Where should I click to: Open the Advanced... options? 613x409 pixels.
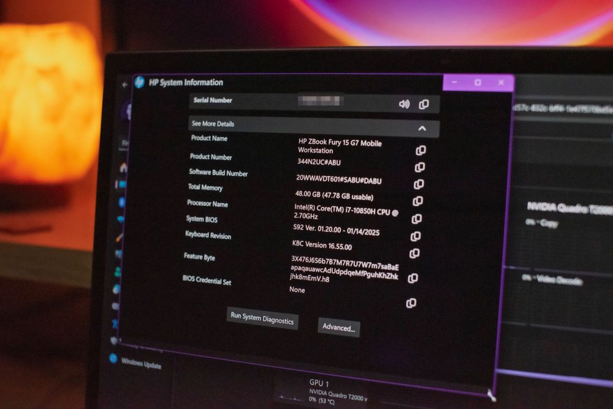338,328
